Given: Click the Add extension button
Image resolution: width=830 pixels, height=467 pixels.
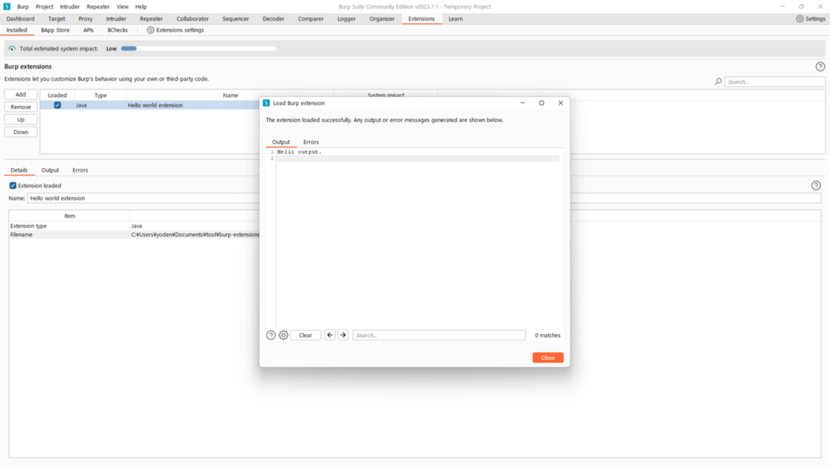Looking at the screenshot, I should point(20,95).
